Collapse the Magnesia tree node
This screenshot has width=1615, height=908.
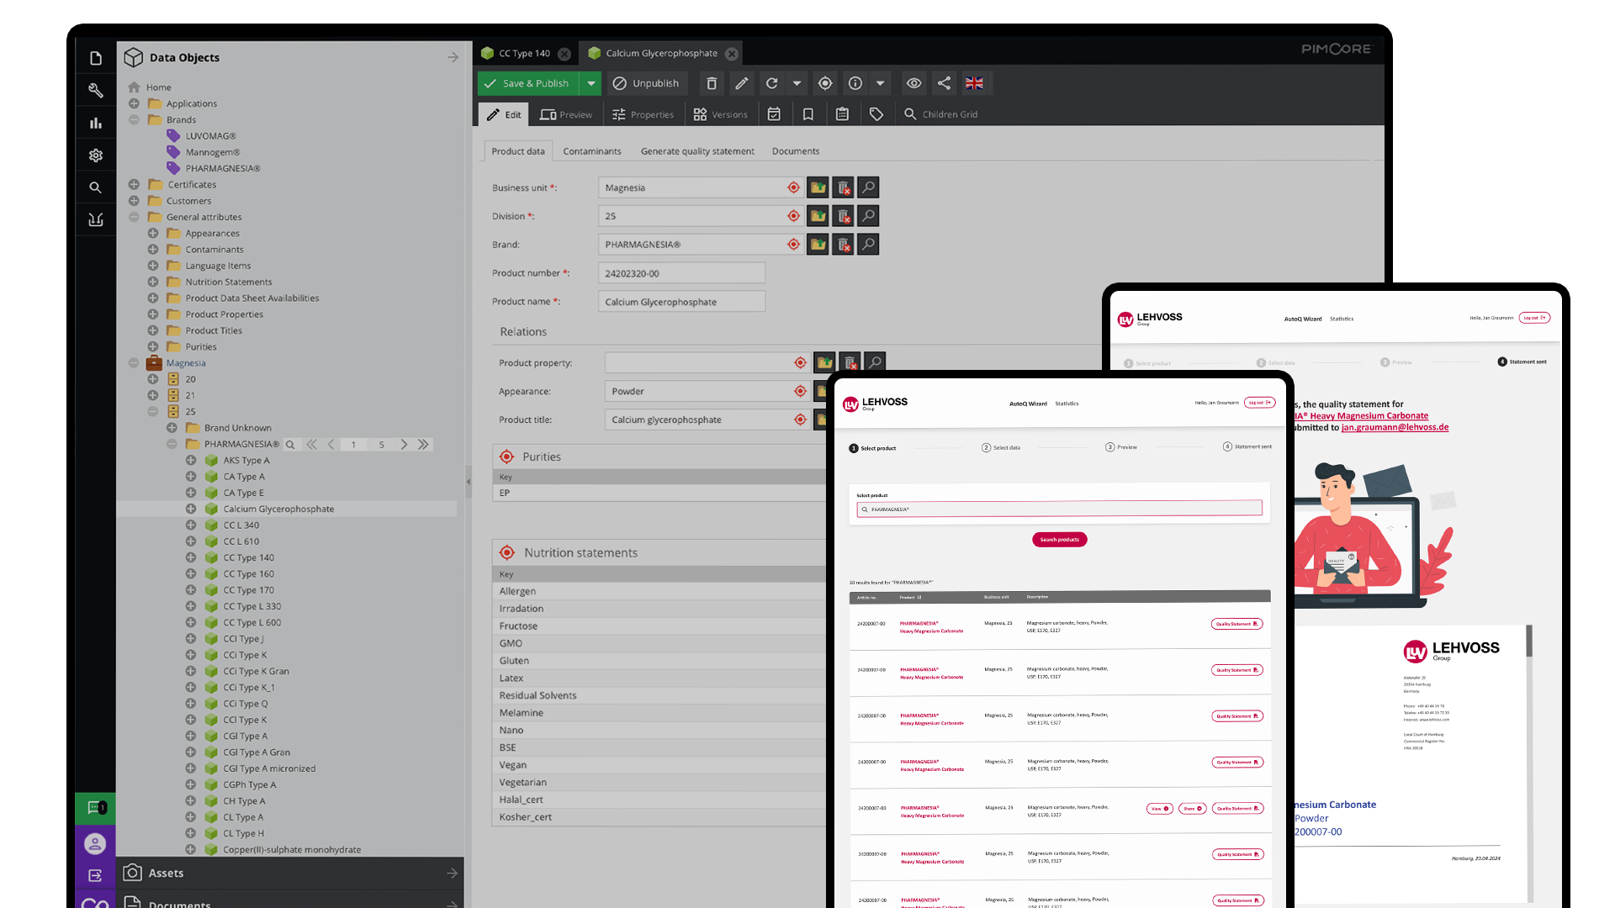pos(134,363)
